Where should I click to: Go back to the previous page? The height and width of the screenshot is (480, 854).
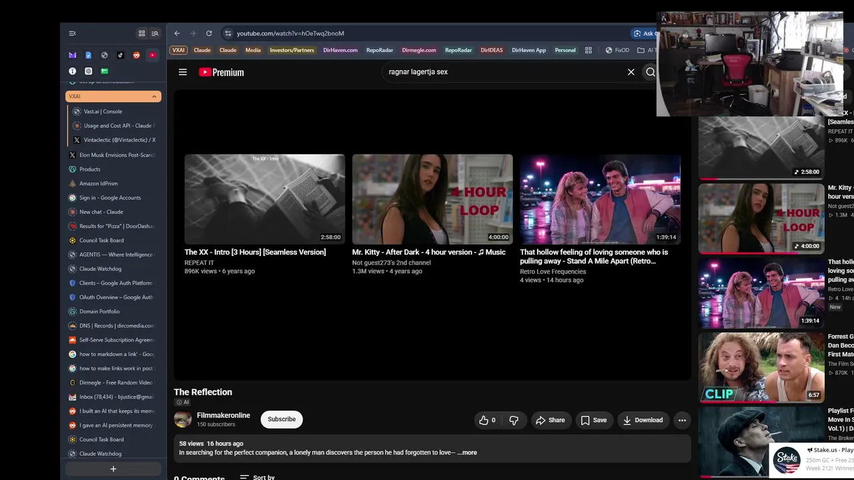177,33
